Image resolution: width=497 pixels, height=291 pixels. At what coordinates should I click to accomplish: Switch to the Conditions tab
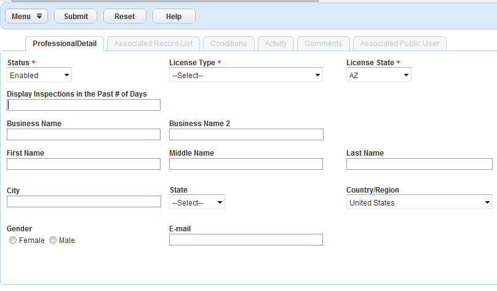[x=228, y=44]
